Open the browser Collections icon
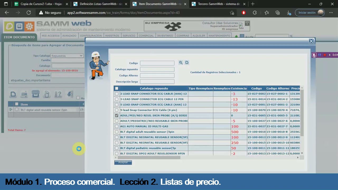 click(x=278, y=12)
